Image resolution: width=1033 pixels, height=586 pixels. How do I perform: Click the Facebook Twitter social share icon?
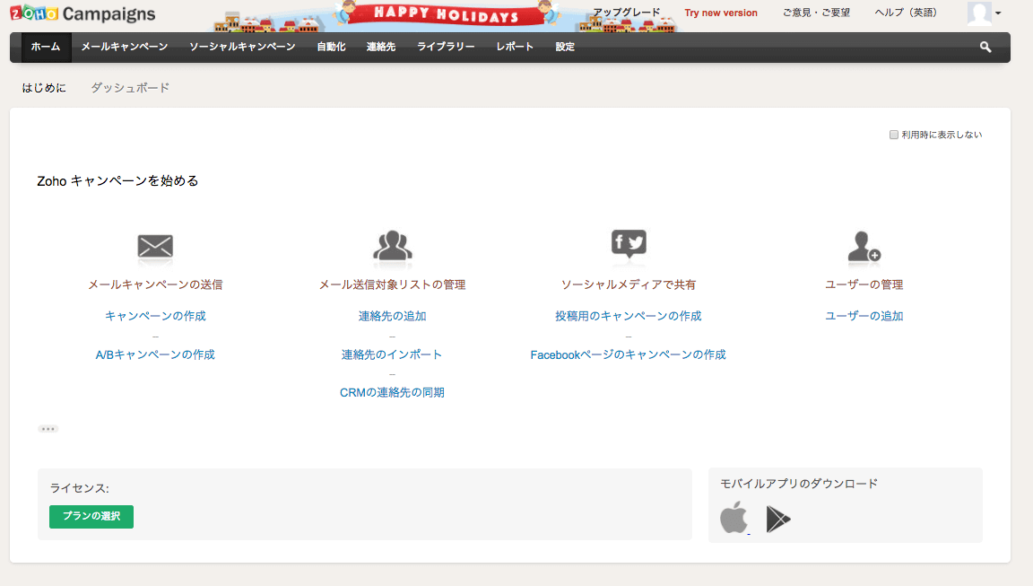629,243
